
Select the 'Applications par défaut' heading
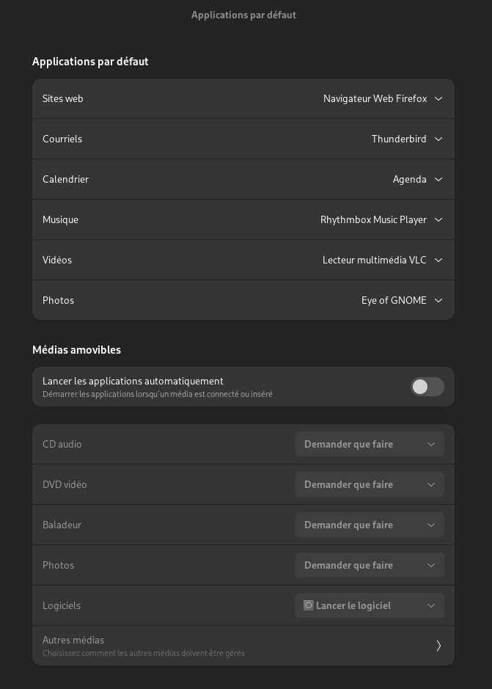tap(90, 62)
